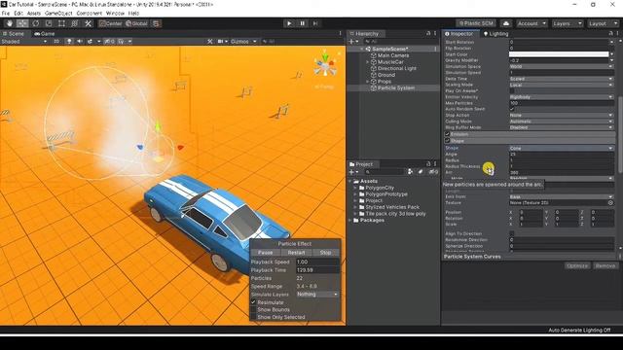The width and height of the screenshot is (623, 350).
Task: Switch to the Lighting tab
Action: (x=495, y=34)
